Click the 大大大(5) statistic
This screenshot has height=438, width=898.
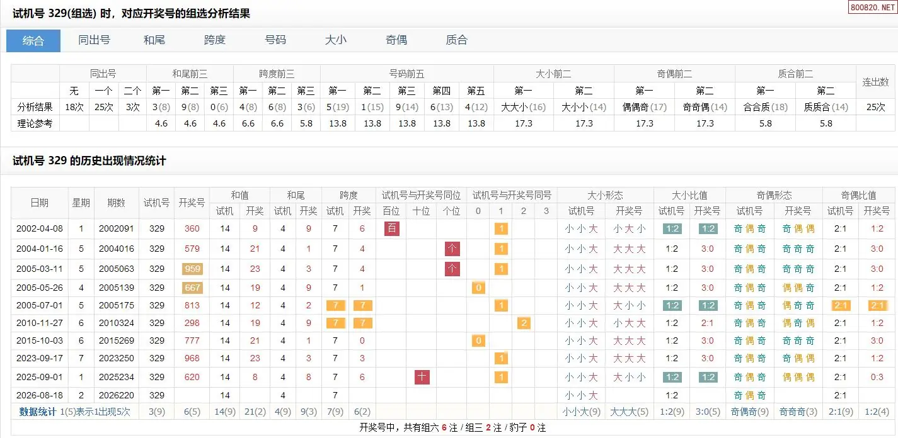click(629, 412)
